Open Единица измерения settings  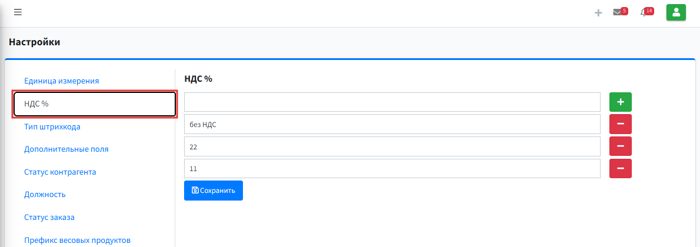(62, 81)
